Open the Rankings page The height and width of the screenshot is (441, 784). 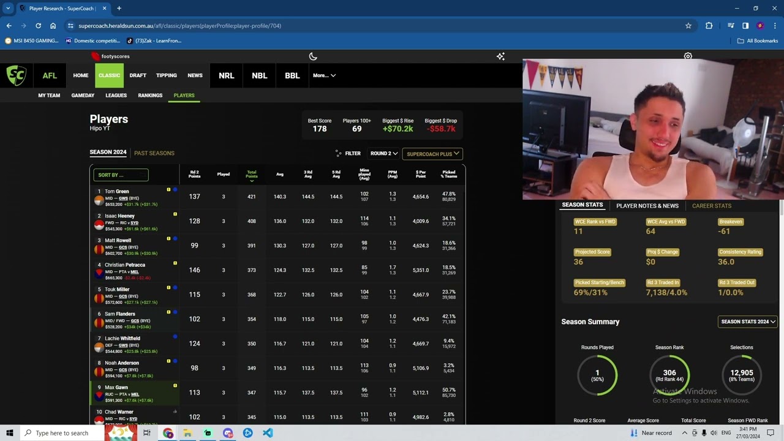tap(150, 96)
